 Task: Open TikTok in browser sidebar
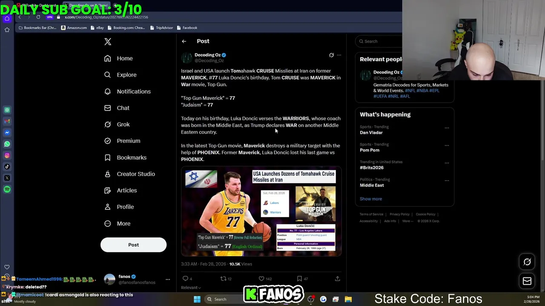7,167
